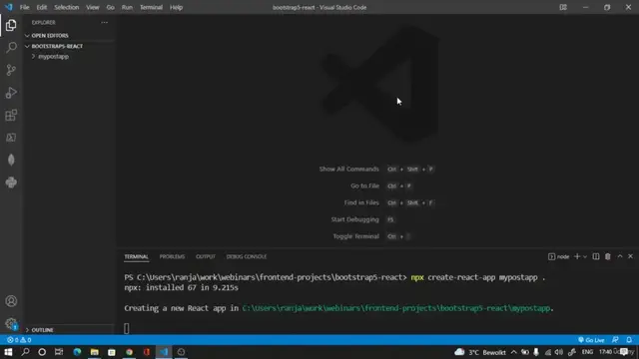Open the Selection menu
This screenshot has height=359, width=639.
click(67, 7)
